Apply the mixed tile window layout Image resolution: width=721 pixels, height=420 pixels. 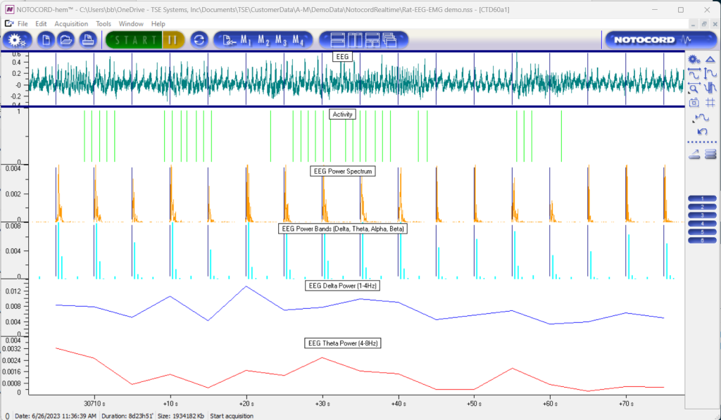372,40
